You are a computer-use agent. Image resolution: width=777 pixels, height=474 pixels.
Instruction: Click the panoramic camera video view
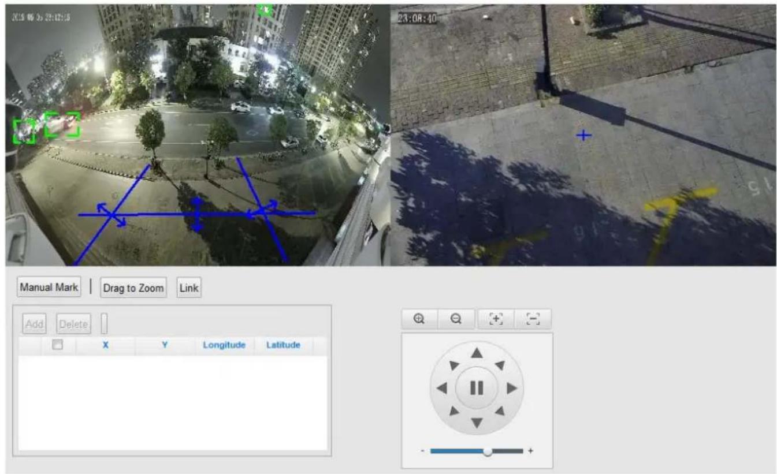(198, 135)
